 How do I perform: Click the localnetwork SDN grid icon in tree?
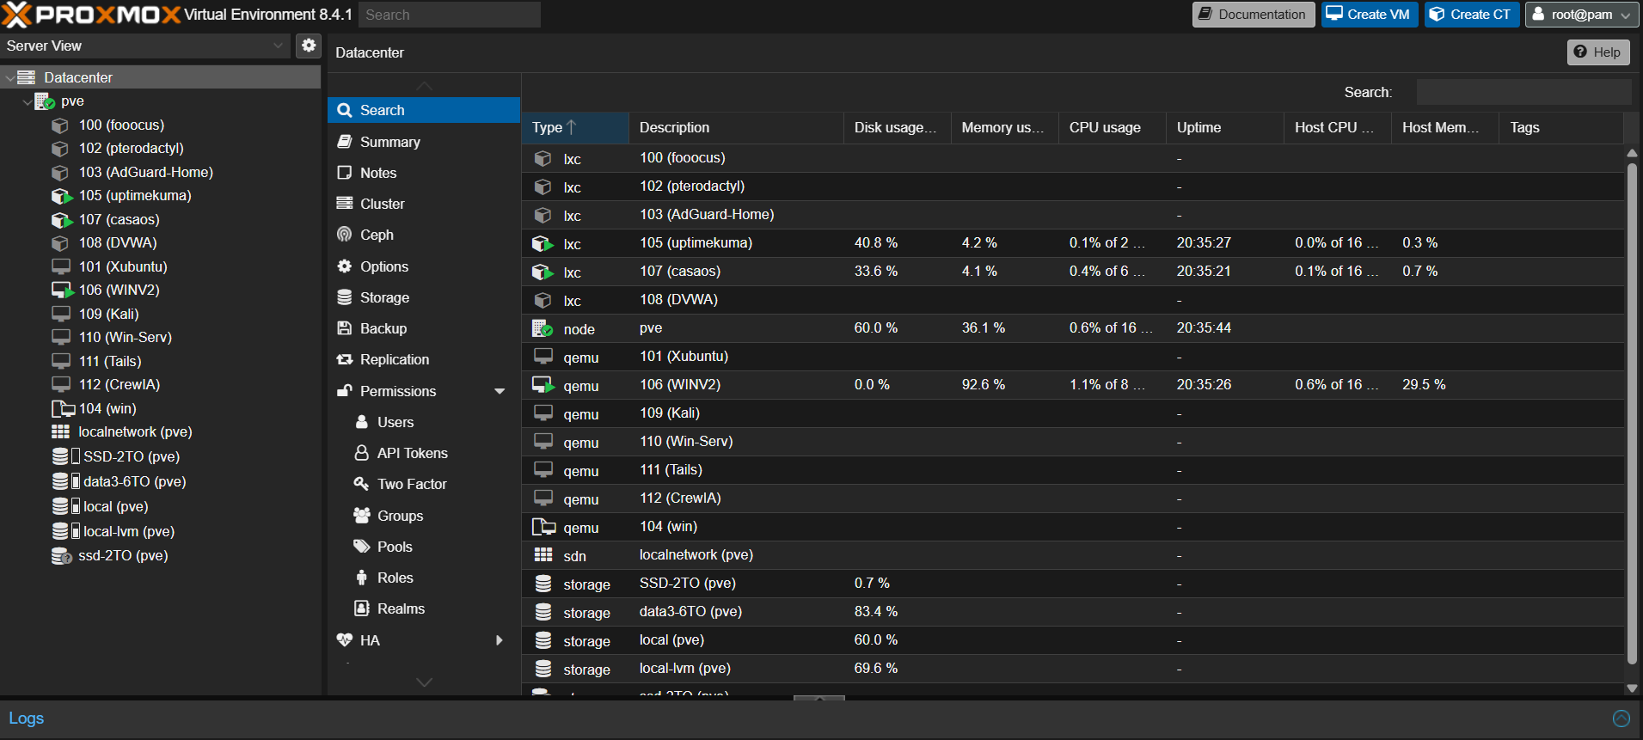60,431
